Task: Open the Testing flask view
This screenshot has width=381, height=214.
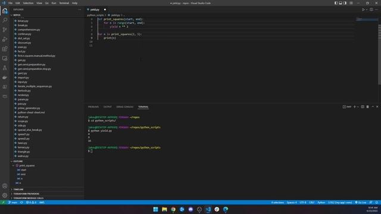Action: 5,68
